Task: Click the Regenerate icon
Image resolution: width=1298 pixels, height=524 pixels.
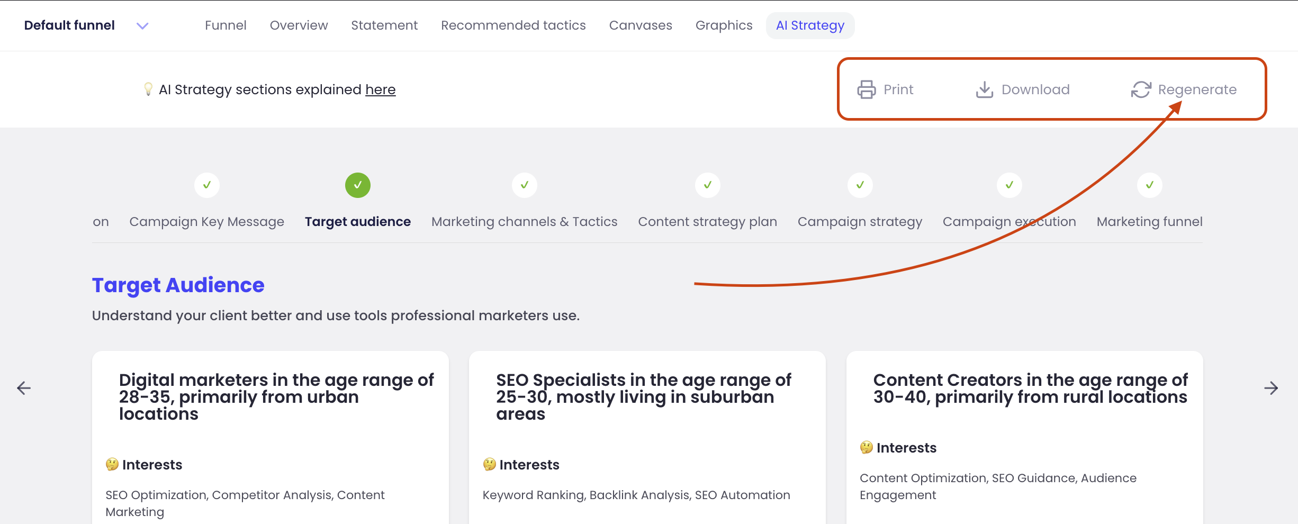Action: [1141, 89]
